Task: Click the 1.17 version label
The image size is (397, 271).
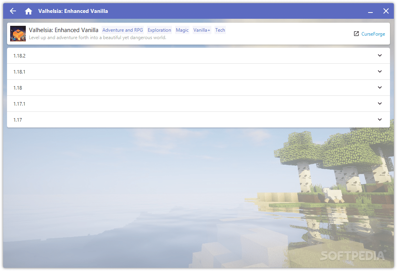Action: point(18,120)
